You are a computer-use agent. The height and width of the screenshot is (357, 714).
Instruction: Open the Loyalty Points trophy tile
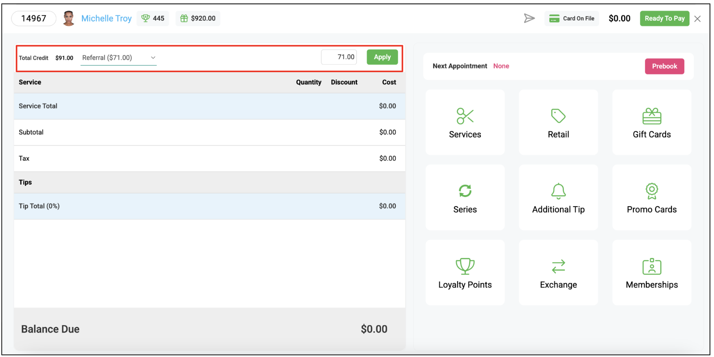pos(465,273)
